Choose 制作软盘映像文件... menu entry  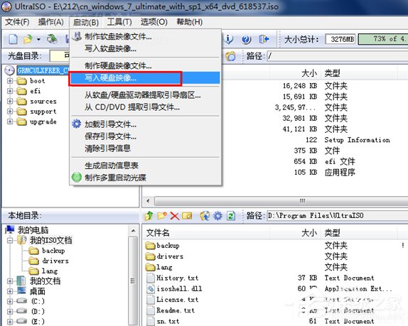145,36
